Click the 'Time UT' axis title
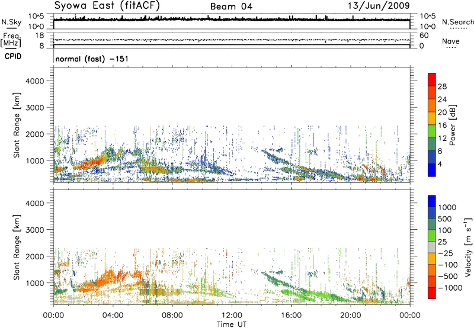 point(232,324)
